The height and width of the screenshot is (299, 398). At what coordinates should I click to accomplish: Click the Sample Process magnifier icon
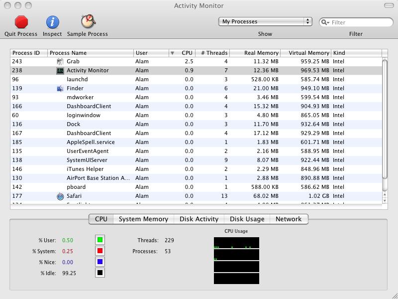coord(88,21)
